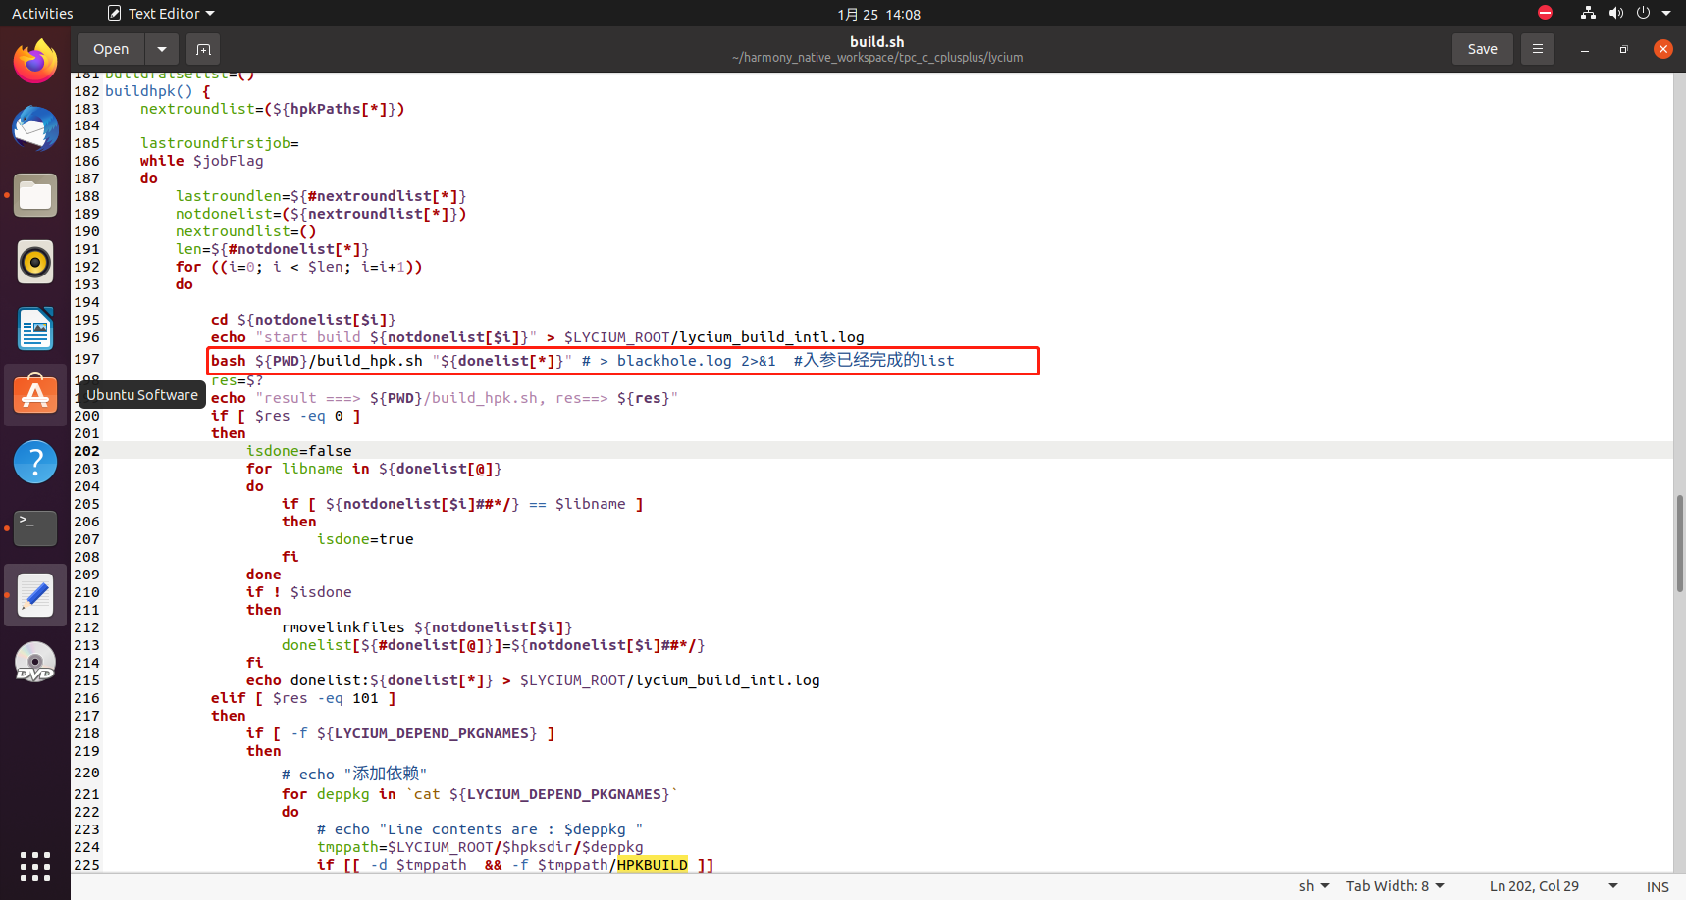The image size is (1686, 900).
Task: Click 'while $jobFlag' on line 186
Action: coord(201,161)
